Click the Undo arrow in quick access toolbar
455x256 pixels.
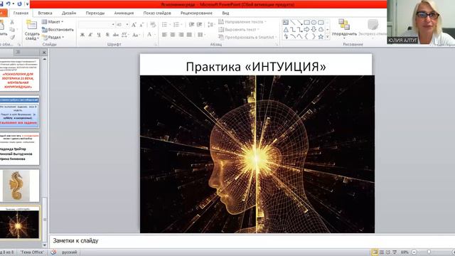[x=9, y=4]
